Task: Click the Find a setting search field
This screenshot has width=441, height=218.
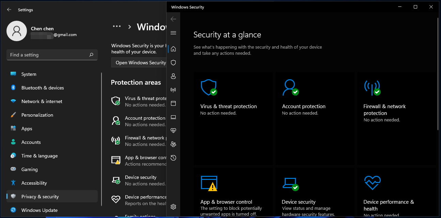Action: coord(52,54)
